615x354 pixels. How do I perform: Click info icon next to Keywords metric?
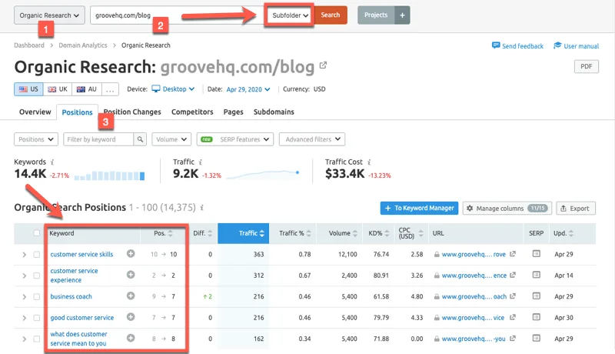(52, 162)
